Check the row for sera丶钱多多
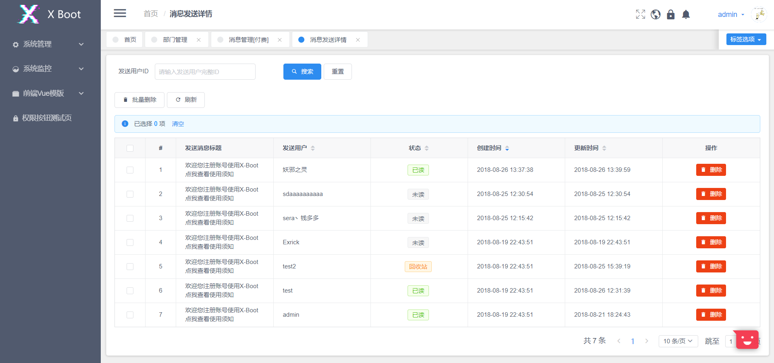The height and width of the screenshot is (363, 774). pos(130,218)
